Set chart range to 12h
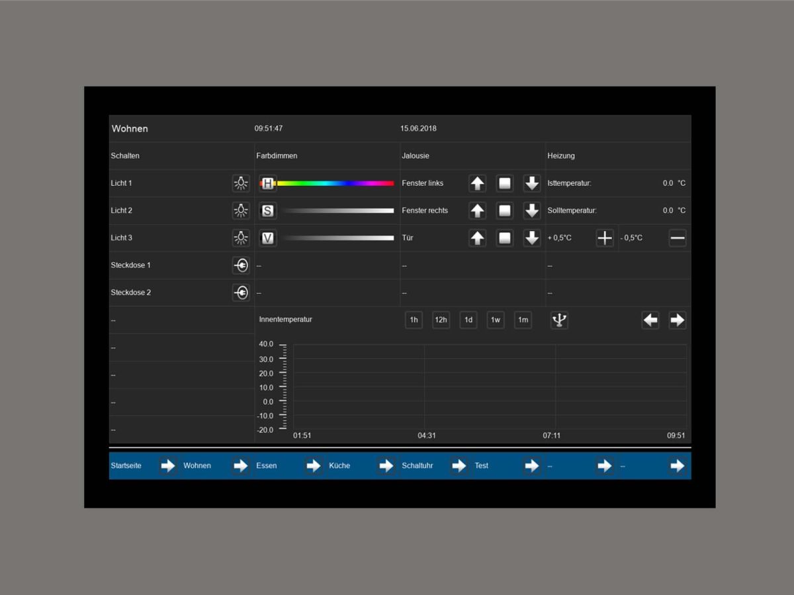Viewport: 794px width, 595px height. pyautogui.click(x=441, y=320)
